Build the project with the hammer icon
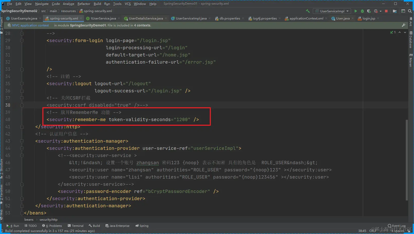 (308, 11)
